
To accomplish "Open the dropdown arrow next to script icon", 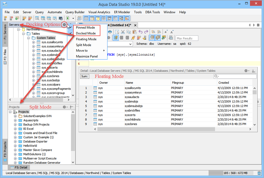I will click(73, 18).
